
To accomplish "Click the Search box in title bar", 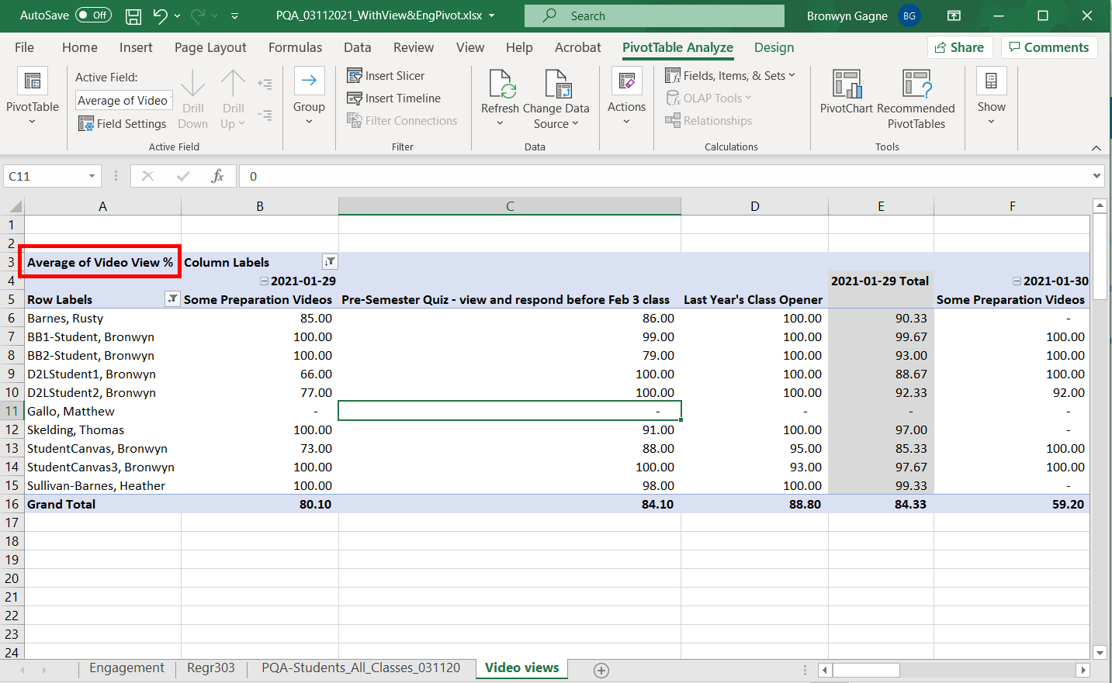I will pyautogui.click(x=654, y=16).
